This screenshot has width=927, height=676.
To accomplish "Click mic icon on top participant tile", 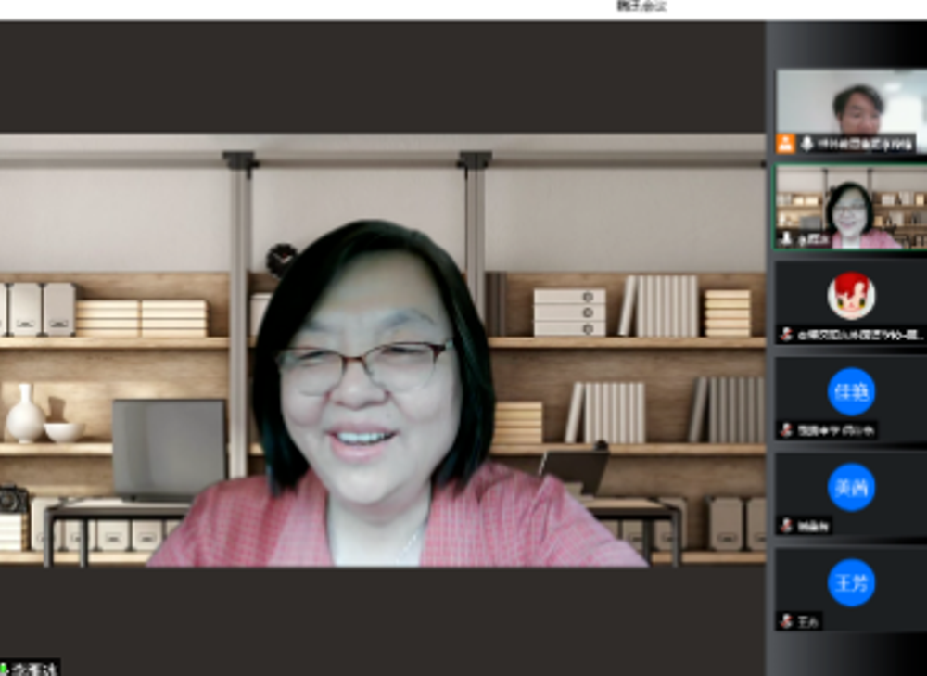I will pos(806,144).
